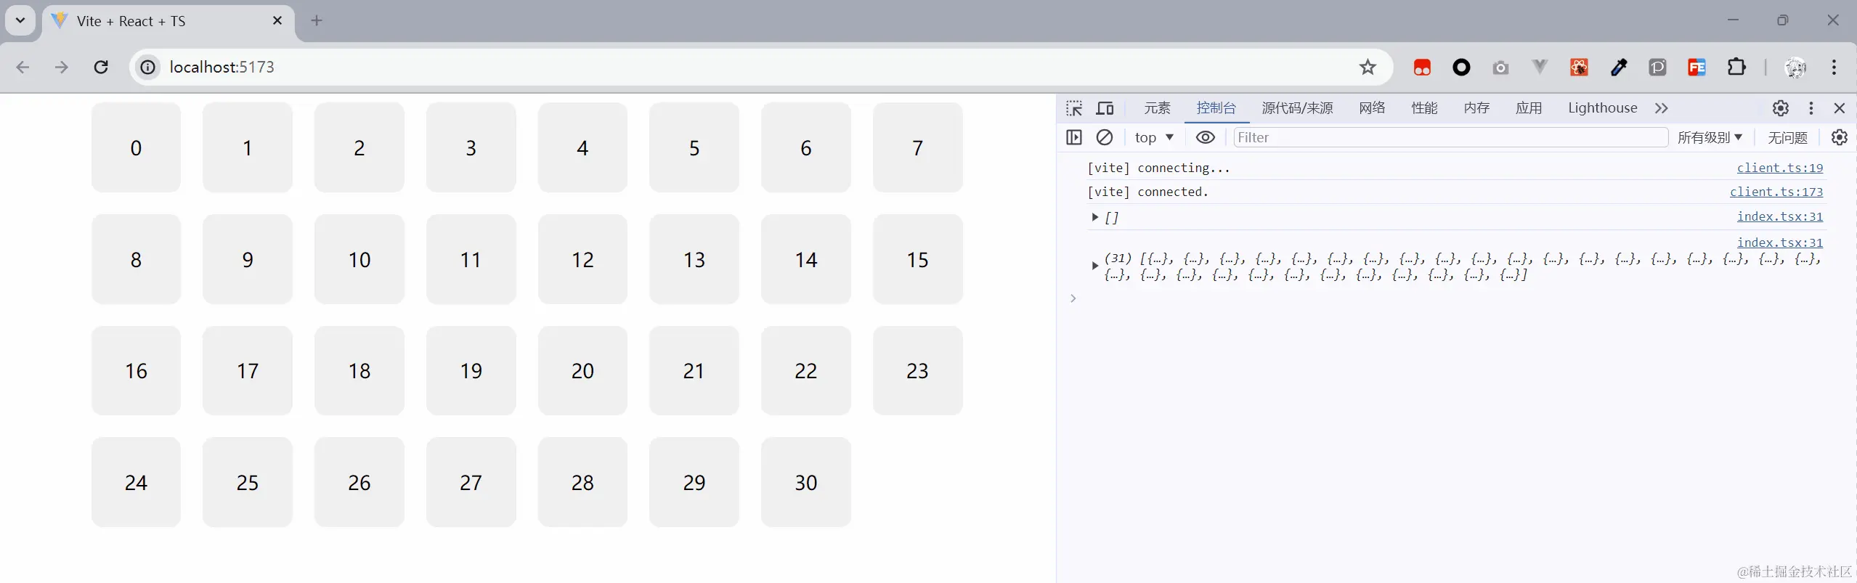Open the Extensions puzzle-piece menu
The height and width of the screenshot is (583, 1857).
(1736, 68)
